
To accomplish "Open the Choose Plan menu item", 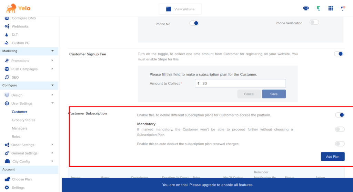I will [22, 179].
